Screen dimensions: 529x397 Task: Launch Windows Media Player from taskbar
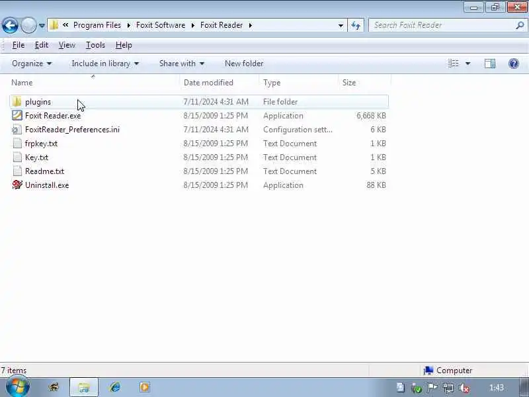145,387
